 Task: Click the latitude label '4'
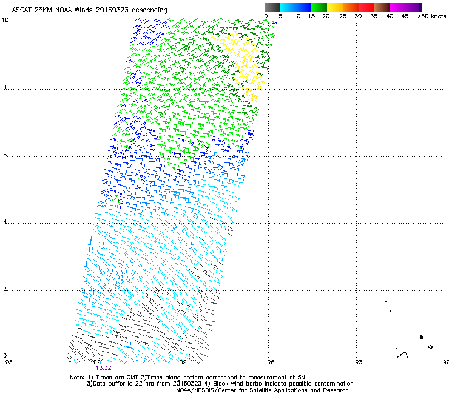[5, 222]
